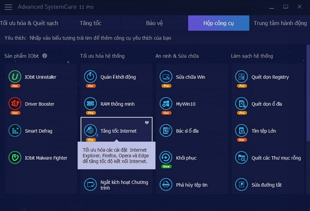Screen dimensions: 310x211
Task: Toggle the heart favorite on Tăng tốc Internet
Action: [x=147, y=123]
